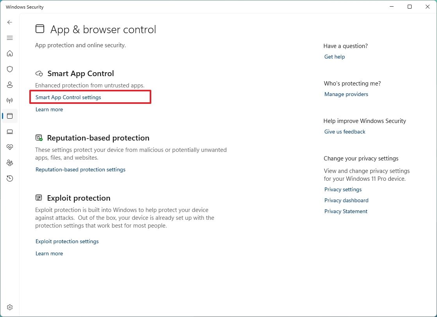
Task: Open Virus & threat protection shield icon
Action: coord(10,69)
